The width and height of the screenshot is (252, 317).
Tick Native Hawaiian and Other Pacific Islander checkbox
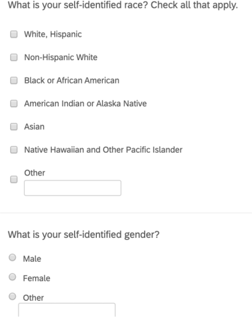(x=14, y=150)
